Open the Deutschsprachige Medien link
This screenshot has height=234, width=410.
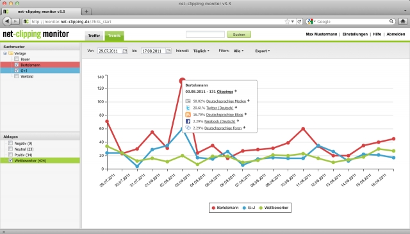(x=226, y=101)
